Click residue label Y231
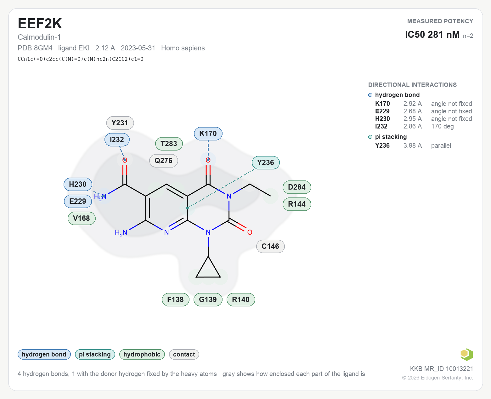This screenshot has height=399, width=491. click(120, 123)
